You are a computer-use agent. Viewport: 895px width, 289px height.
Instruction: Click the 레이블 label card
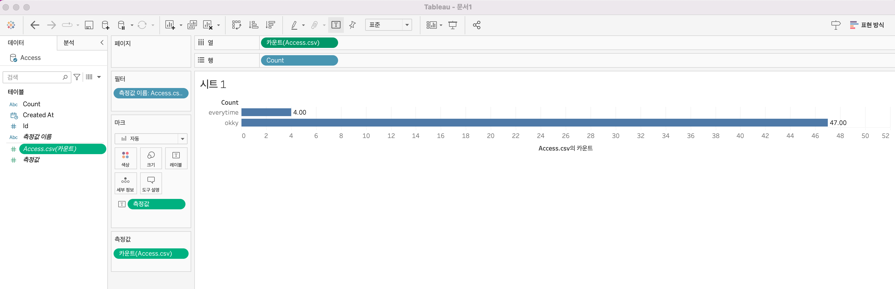coord(176,158)
